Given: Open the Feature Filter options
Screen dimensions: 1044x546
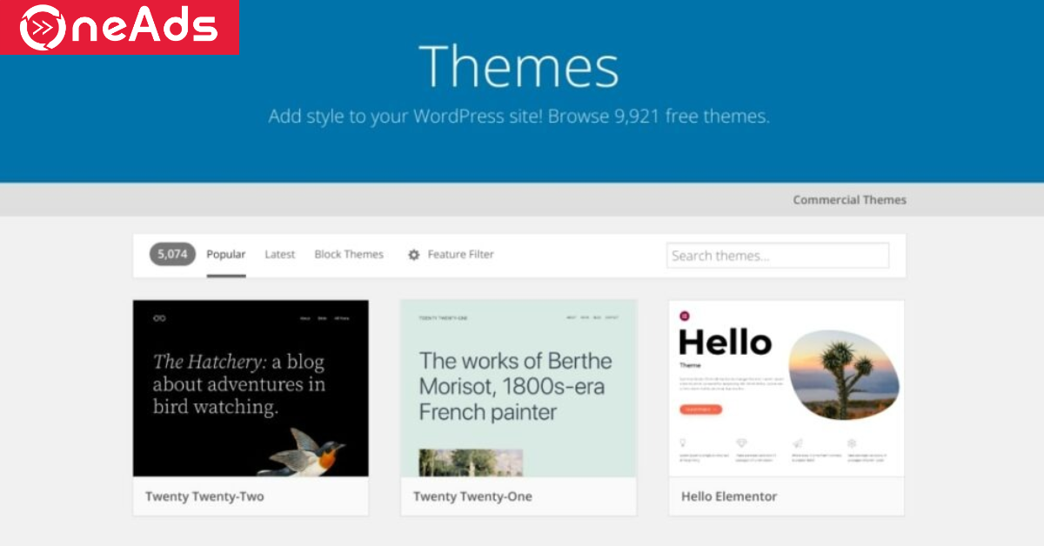Looking at the screenshot, I should (x=460, y=255).
